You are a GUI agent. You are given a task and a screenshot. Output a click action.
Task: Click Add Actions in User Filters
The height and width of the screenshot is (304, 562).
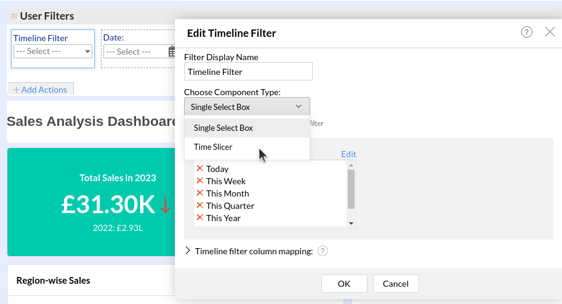(x=40, y=90)
